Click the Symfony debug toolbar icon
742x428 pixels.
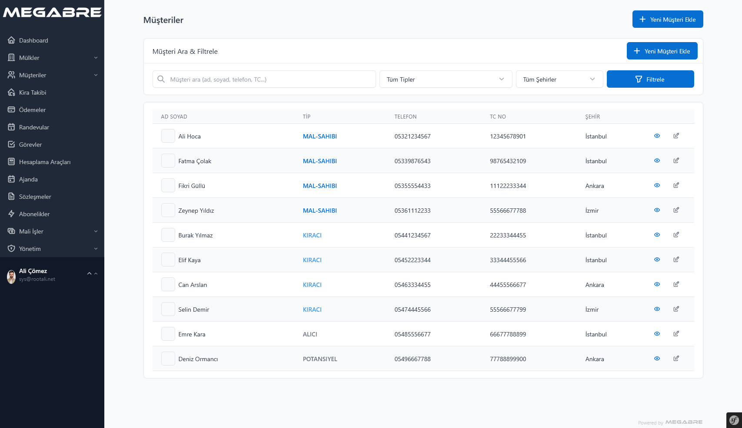pyautogui.click(x=734, y=420)
